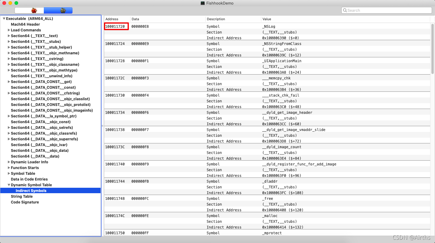Viewport: 435px width, 243px height.
Task: Collapse the Dynamic Symbol Table node
Action: (x=9, y=185)
